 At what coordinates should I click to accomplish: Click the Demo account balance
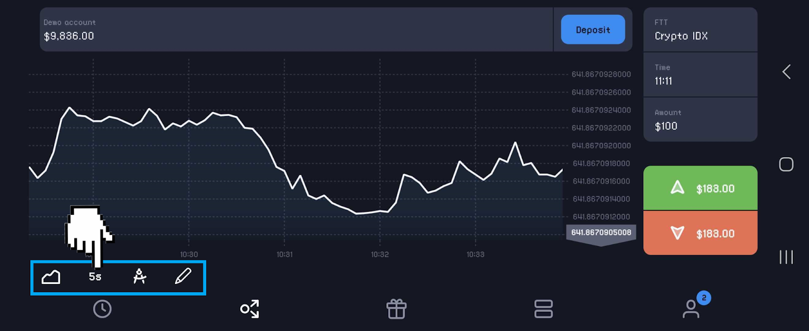[69, 30]
